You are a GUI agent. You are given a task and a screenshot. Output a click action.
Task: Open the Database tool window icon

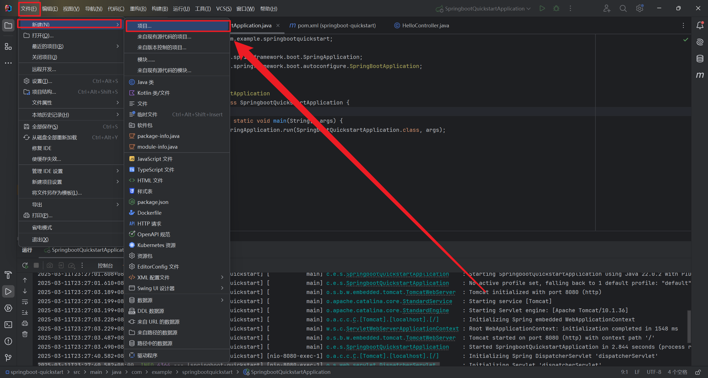point(700,59)
